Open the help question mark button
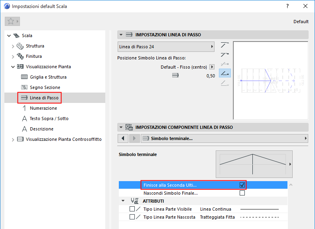 [287, 6]
